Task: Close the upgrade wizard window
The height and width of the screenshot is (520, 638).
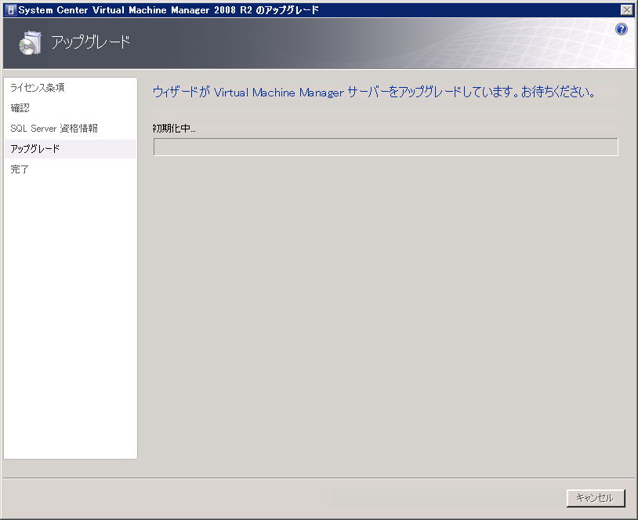Action: (626, 9)
